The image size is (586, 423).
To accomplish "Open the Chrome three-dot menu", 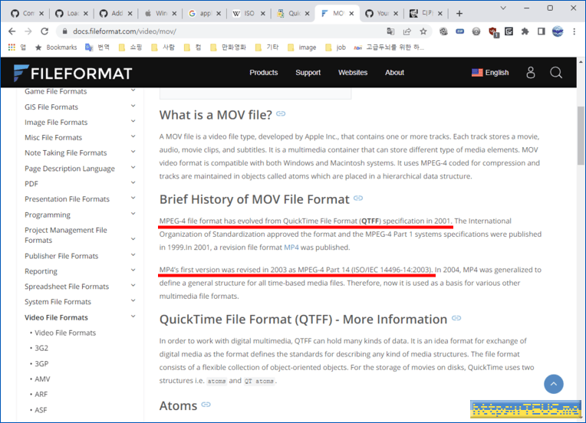I will (574, 31).
